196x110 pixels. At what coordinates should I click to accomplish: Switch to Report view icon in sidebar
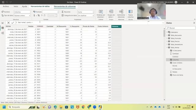click(2, 23)
